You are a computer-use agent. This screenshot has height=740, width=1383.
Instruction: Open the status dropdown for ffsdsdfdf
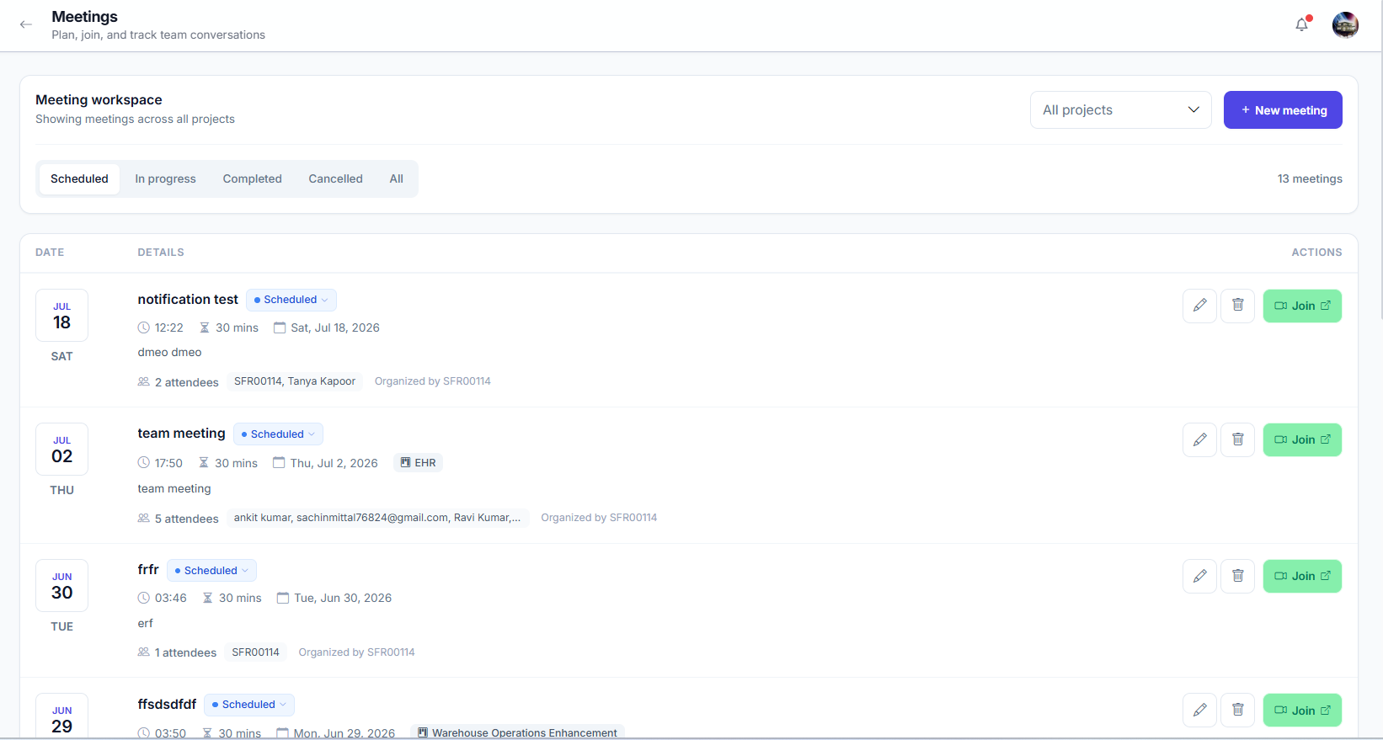point(249,704)
